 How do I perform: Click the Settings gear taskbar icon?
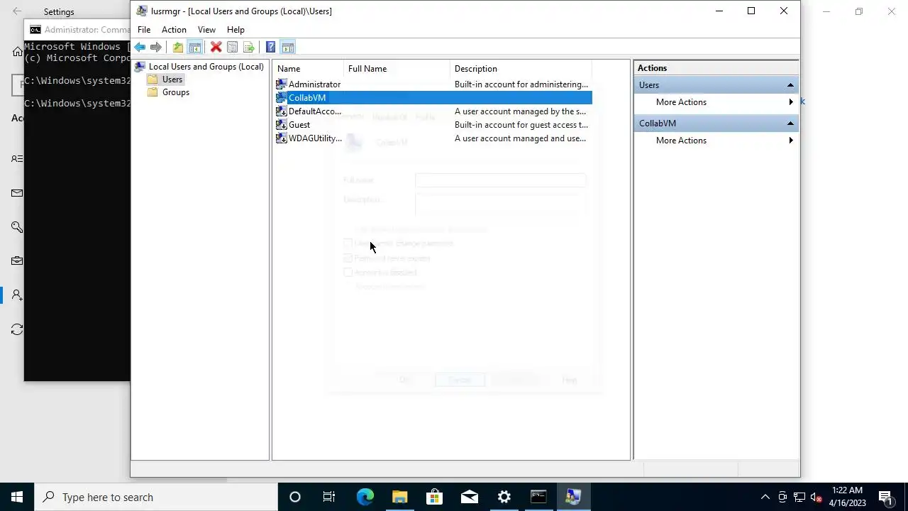(x=504, y=497)
